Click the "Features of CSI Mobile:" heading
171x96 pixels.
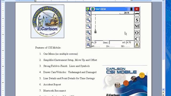click(x=48, y=48)
